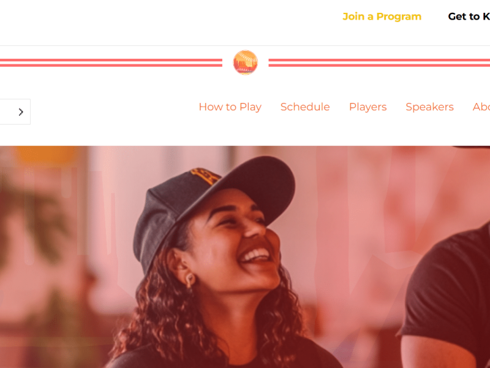Click the woman's earring in the photo
Image resolution: width=490 pixels, height=368 pixels.
pos(190,280)
